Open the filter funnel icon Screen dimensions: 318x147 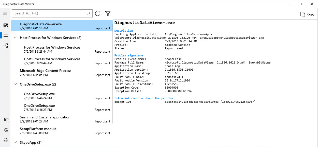point(108,13)
